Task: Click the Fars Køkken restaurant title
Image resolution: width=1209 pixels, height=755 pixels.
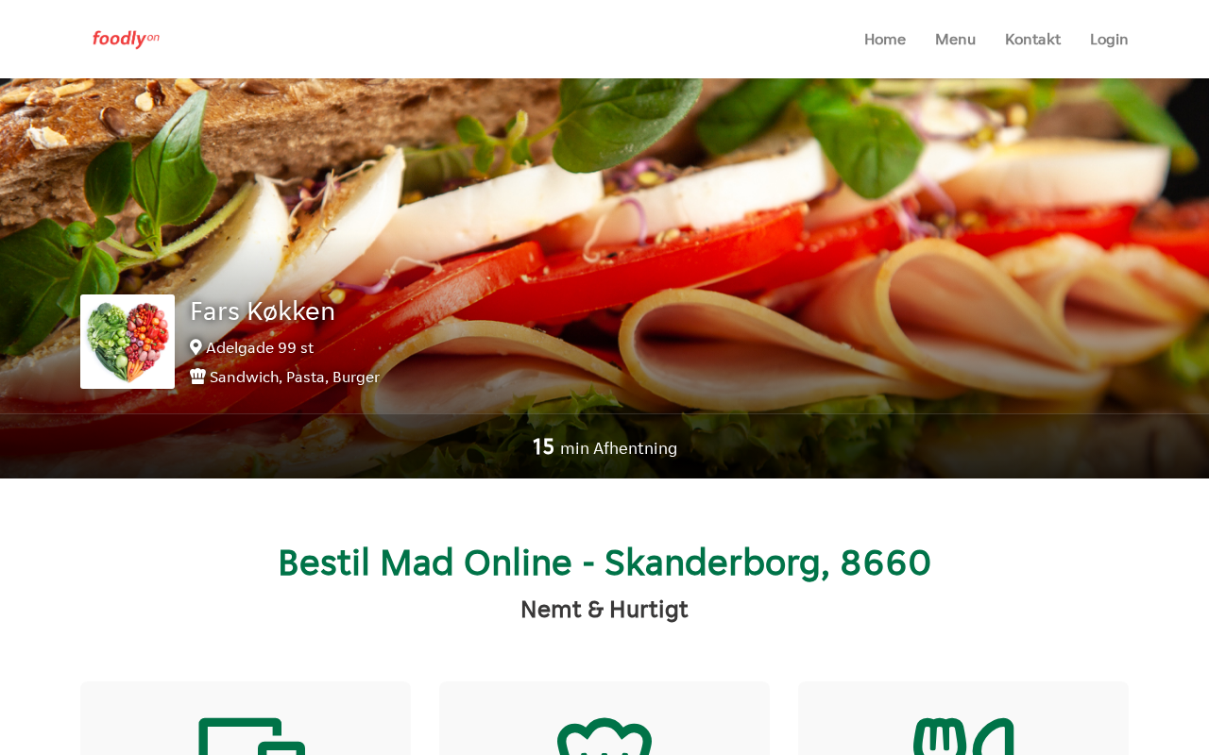Action: 263,310
